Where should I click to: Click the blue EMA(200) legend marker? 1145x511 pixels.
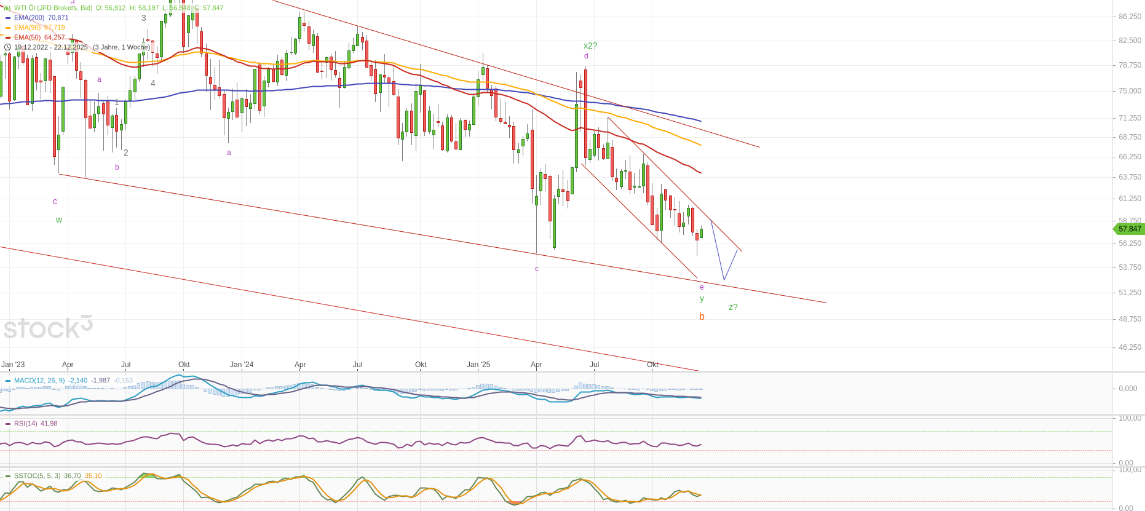click(x=8, y=18)
